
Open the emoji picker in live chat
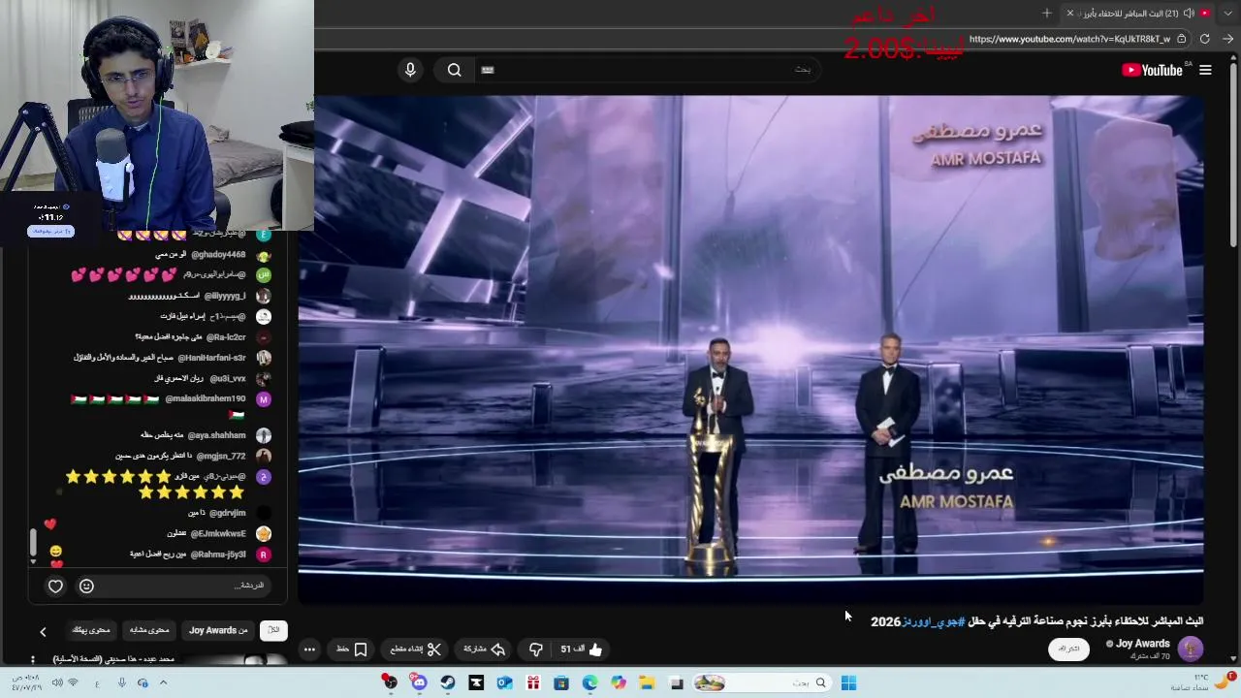click(x=86, y=586)
